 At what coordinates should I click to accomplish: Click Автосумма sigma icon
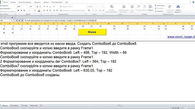point(156,5)
